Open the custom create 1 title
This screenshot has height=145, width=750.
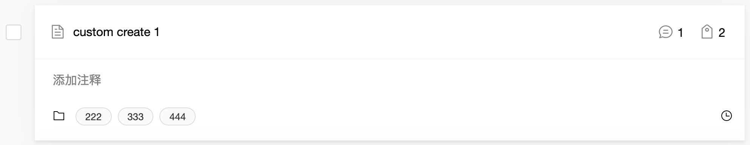click(116, 32)
